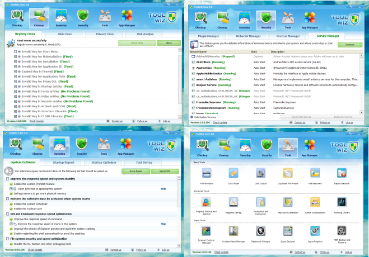The height and width of the screenshot is (257, 369).
Task: Open the Running Drivers tool
Action: pyautogui.click(x=342, y=202)
